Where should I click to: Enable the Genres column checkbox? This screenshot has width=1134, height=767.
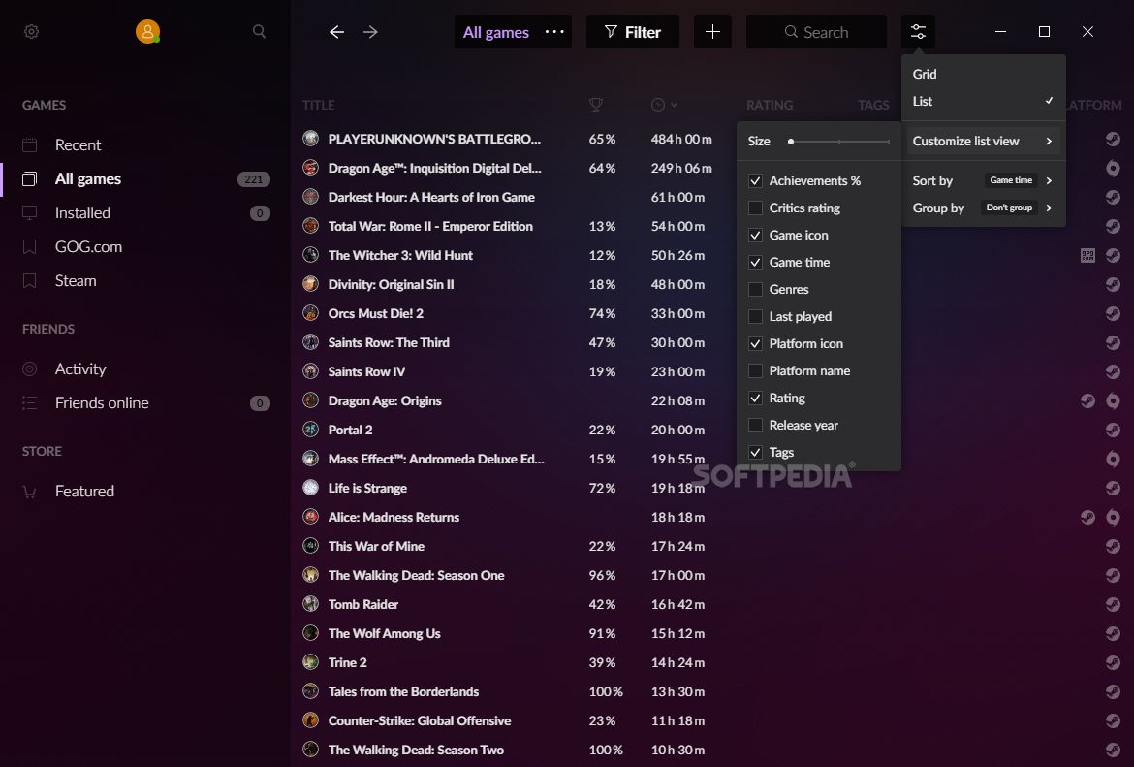(x=755, y=289)
